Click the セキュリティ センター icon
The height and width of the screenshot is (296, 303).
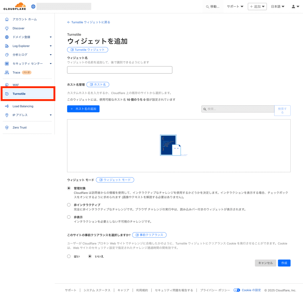7,64
